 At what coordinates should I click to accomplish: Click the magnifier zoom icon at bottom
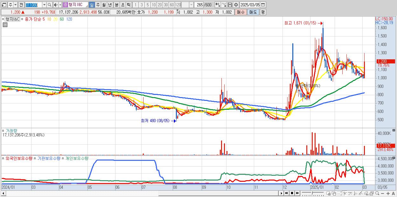coord(377,193)
